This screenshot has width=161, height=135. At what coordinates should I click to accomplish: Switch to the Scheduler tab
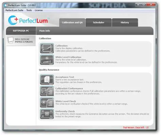[99, 22]
